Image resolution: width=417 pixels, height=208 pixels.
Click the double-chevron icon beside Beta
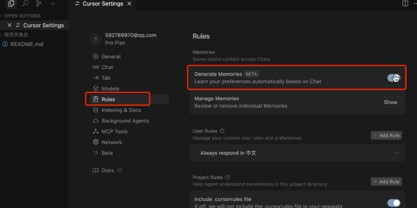click(x=95, y=153)
